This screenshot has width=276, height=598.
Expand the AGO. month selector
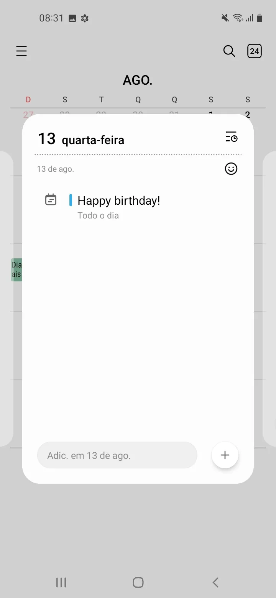(x=138, y=80)
